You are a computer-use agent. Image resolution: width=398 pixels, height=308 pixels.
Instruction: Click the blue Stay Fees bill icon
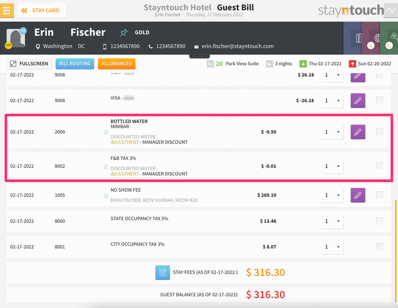click(163, 273)
